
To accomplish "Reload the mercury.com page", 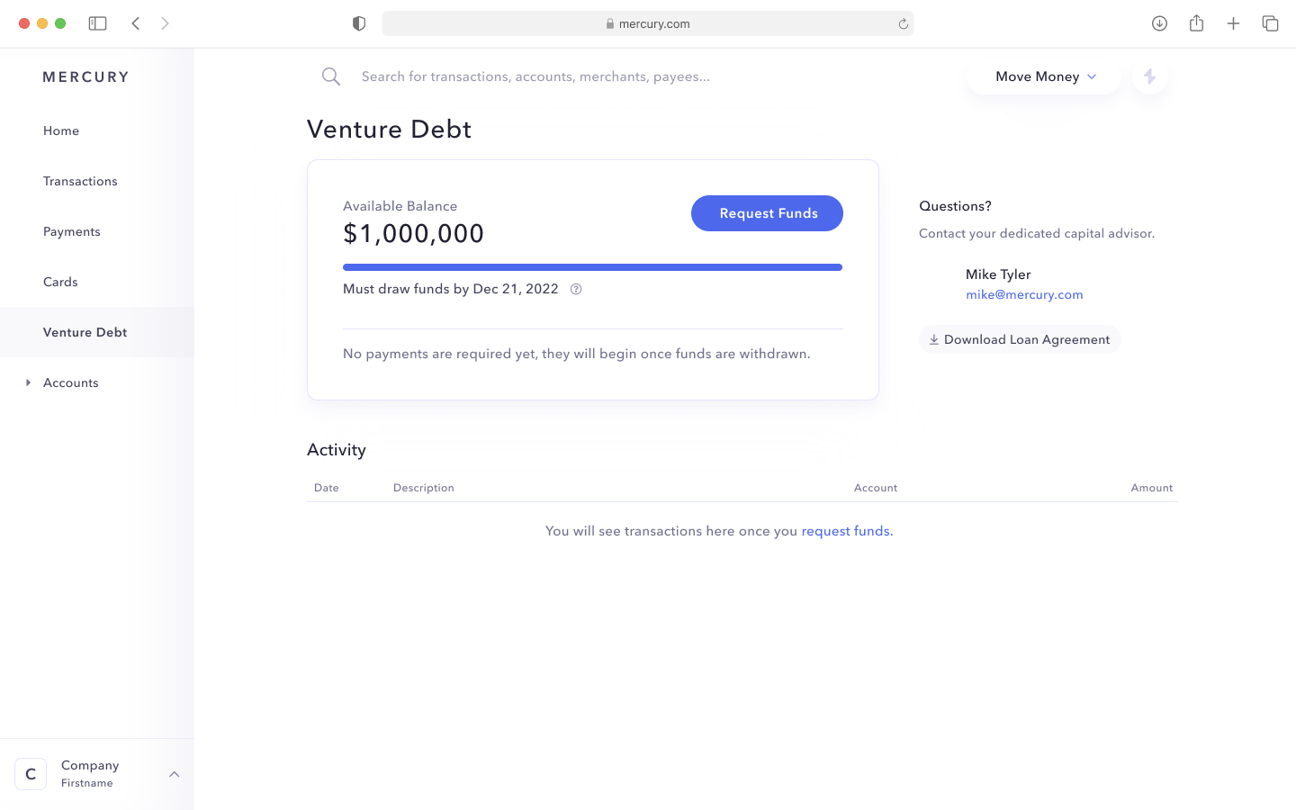I will (x=903, y=24).
